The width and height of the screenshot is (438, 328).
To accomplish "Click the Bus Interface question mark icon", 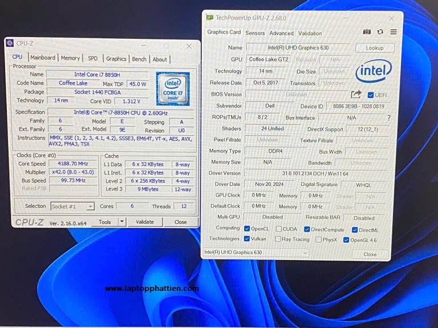I will [389, 118].
